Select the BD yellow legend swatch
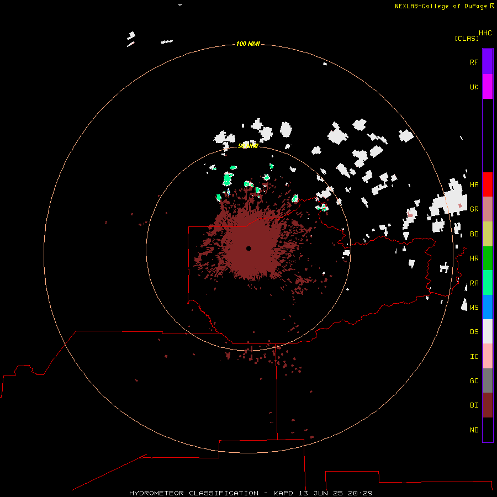The image size is (497, 497). tap(488, 234)
